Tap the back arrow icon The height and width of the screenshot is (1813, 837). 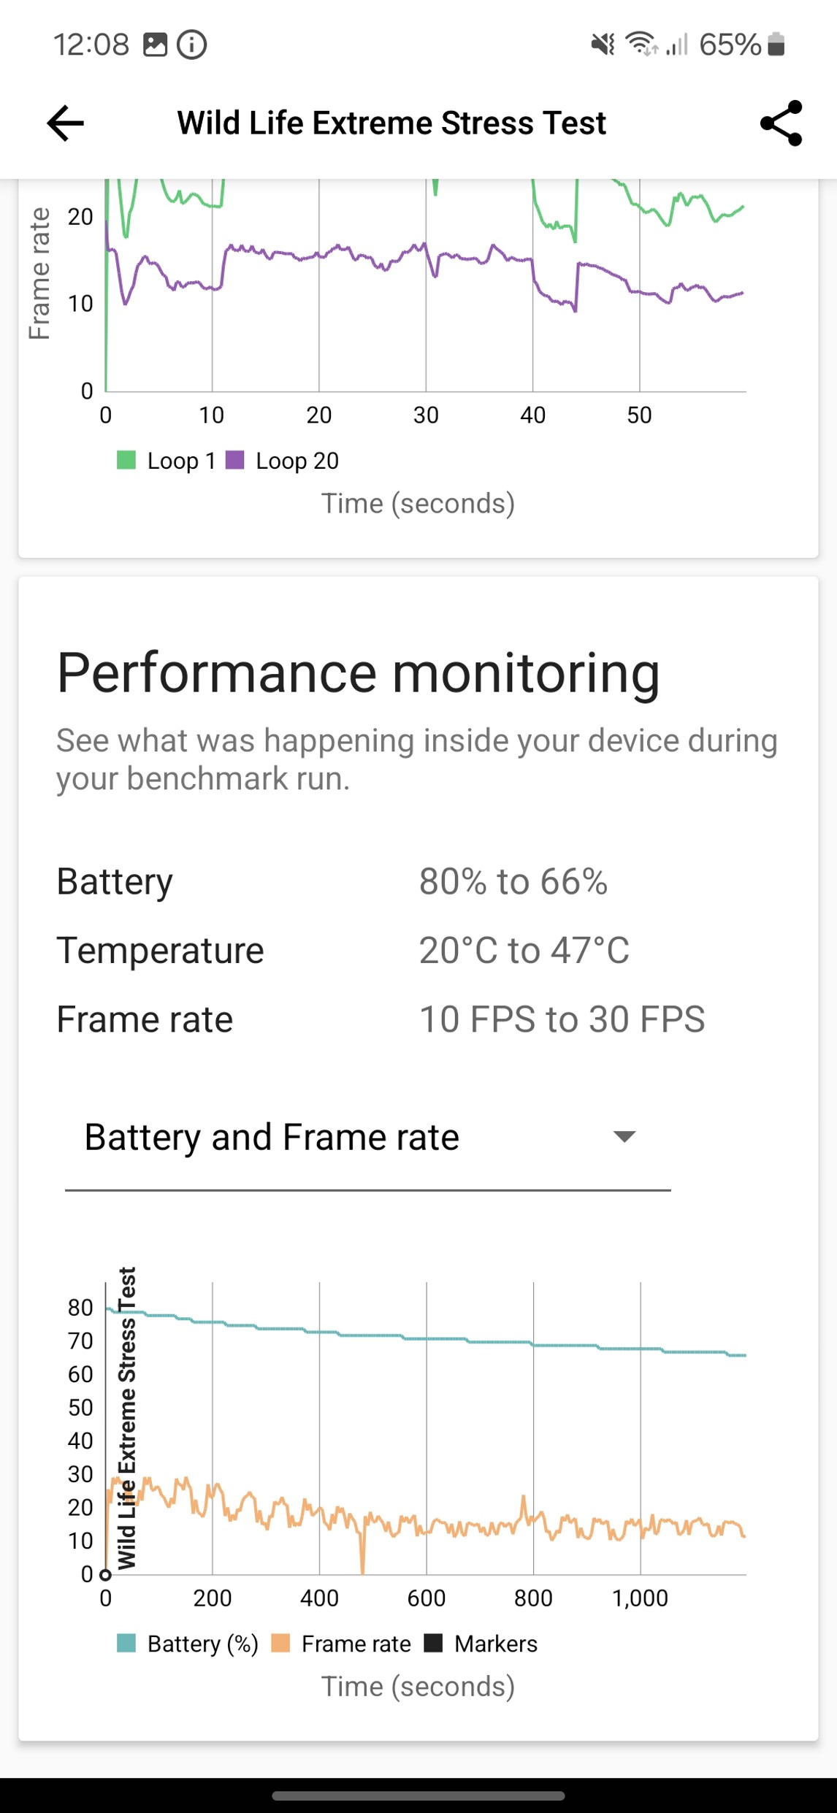point(65,123)
